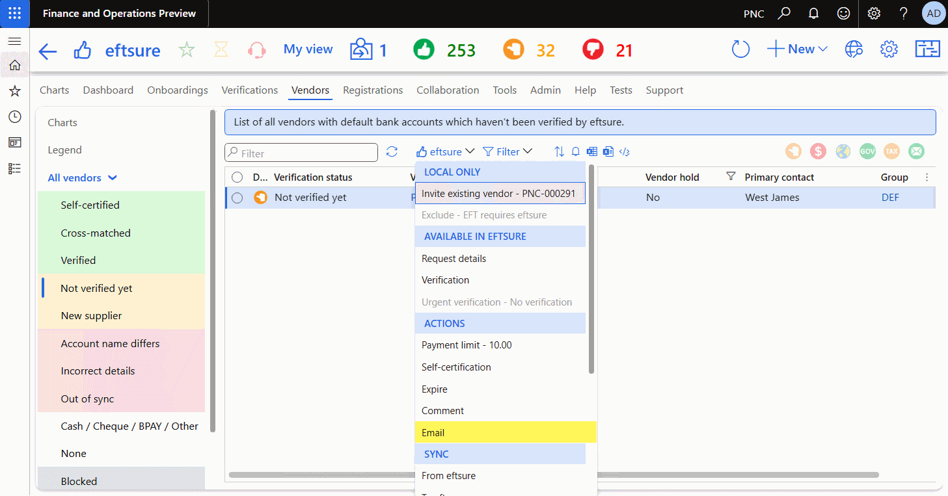
Task: Click the layout panel icon in header
Action: tap(927, 49)
